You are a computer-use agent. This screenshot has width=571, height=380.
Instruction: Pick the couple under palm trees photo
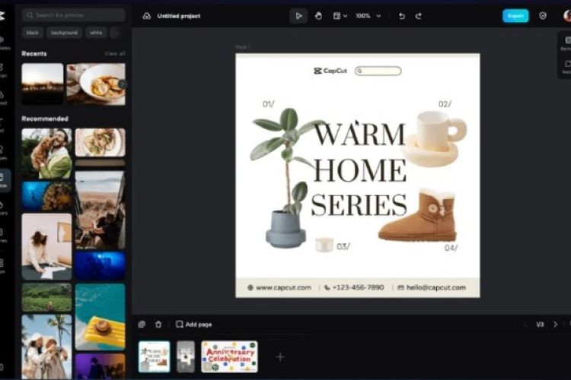(x=46, y=347)
